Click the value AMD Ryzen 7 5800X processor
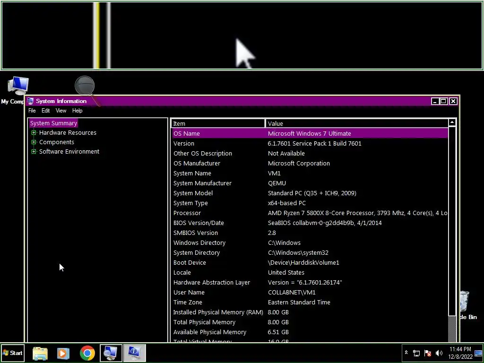 click(358, 213)
